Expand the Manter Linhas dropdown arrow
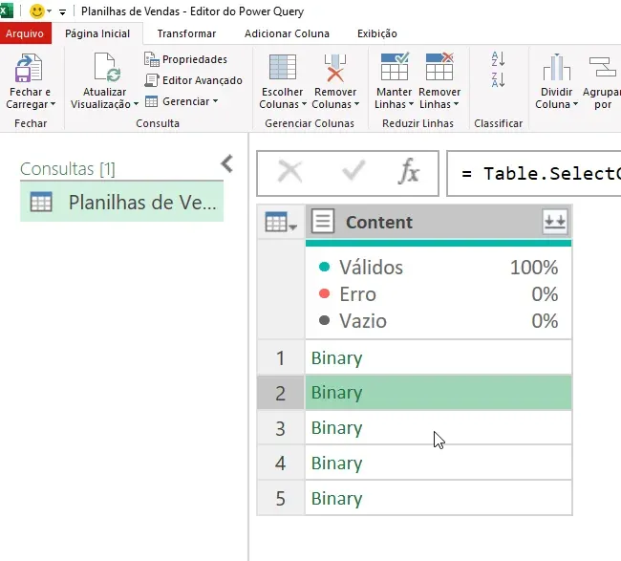 tap(411, 104)
